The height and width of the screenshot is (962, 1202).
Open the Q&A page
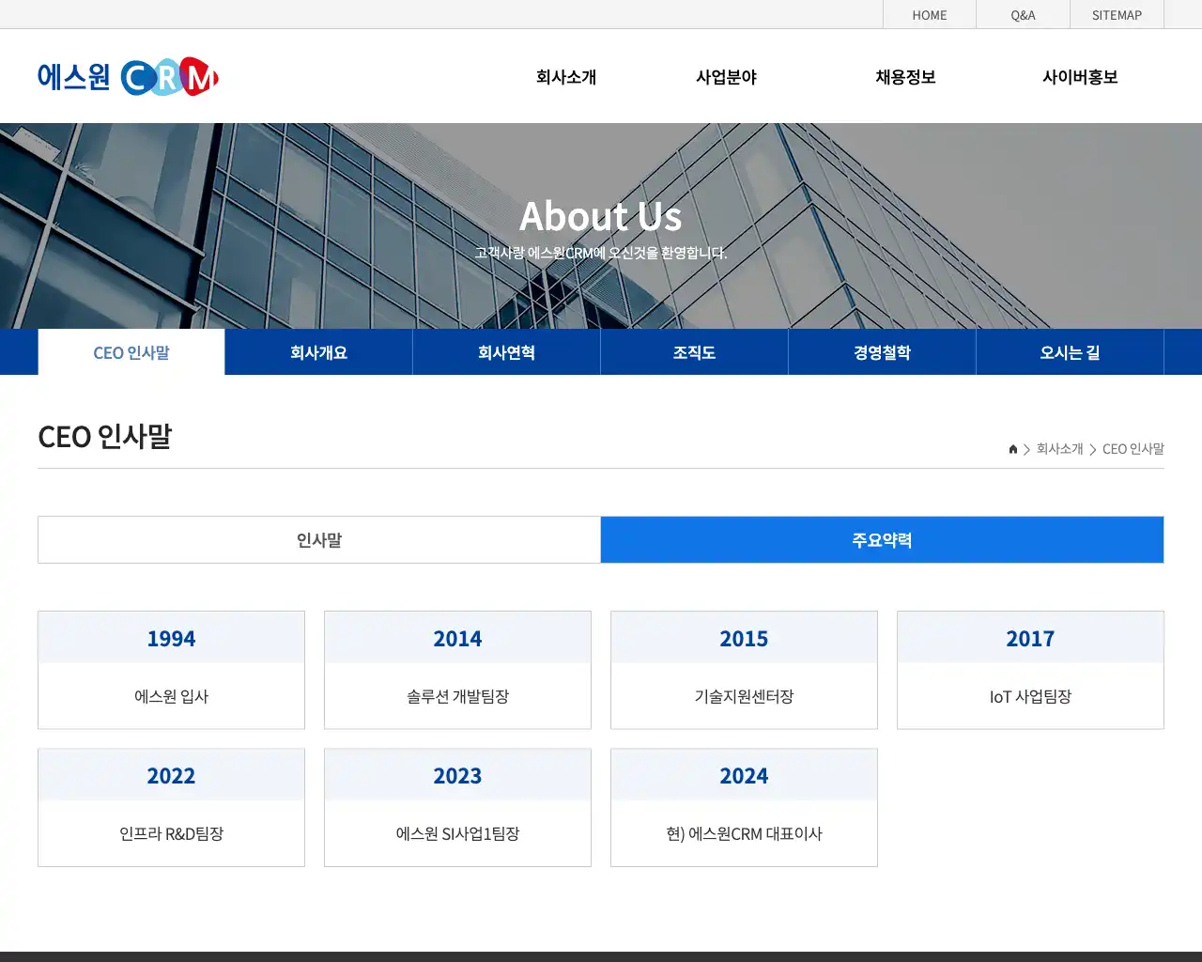tap(1023, 14)
